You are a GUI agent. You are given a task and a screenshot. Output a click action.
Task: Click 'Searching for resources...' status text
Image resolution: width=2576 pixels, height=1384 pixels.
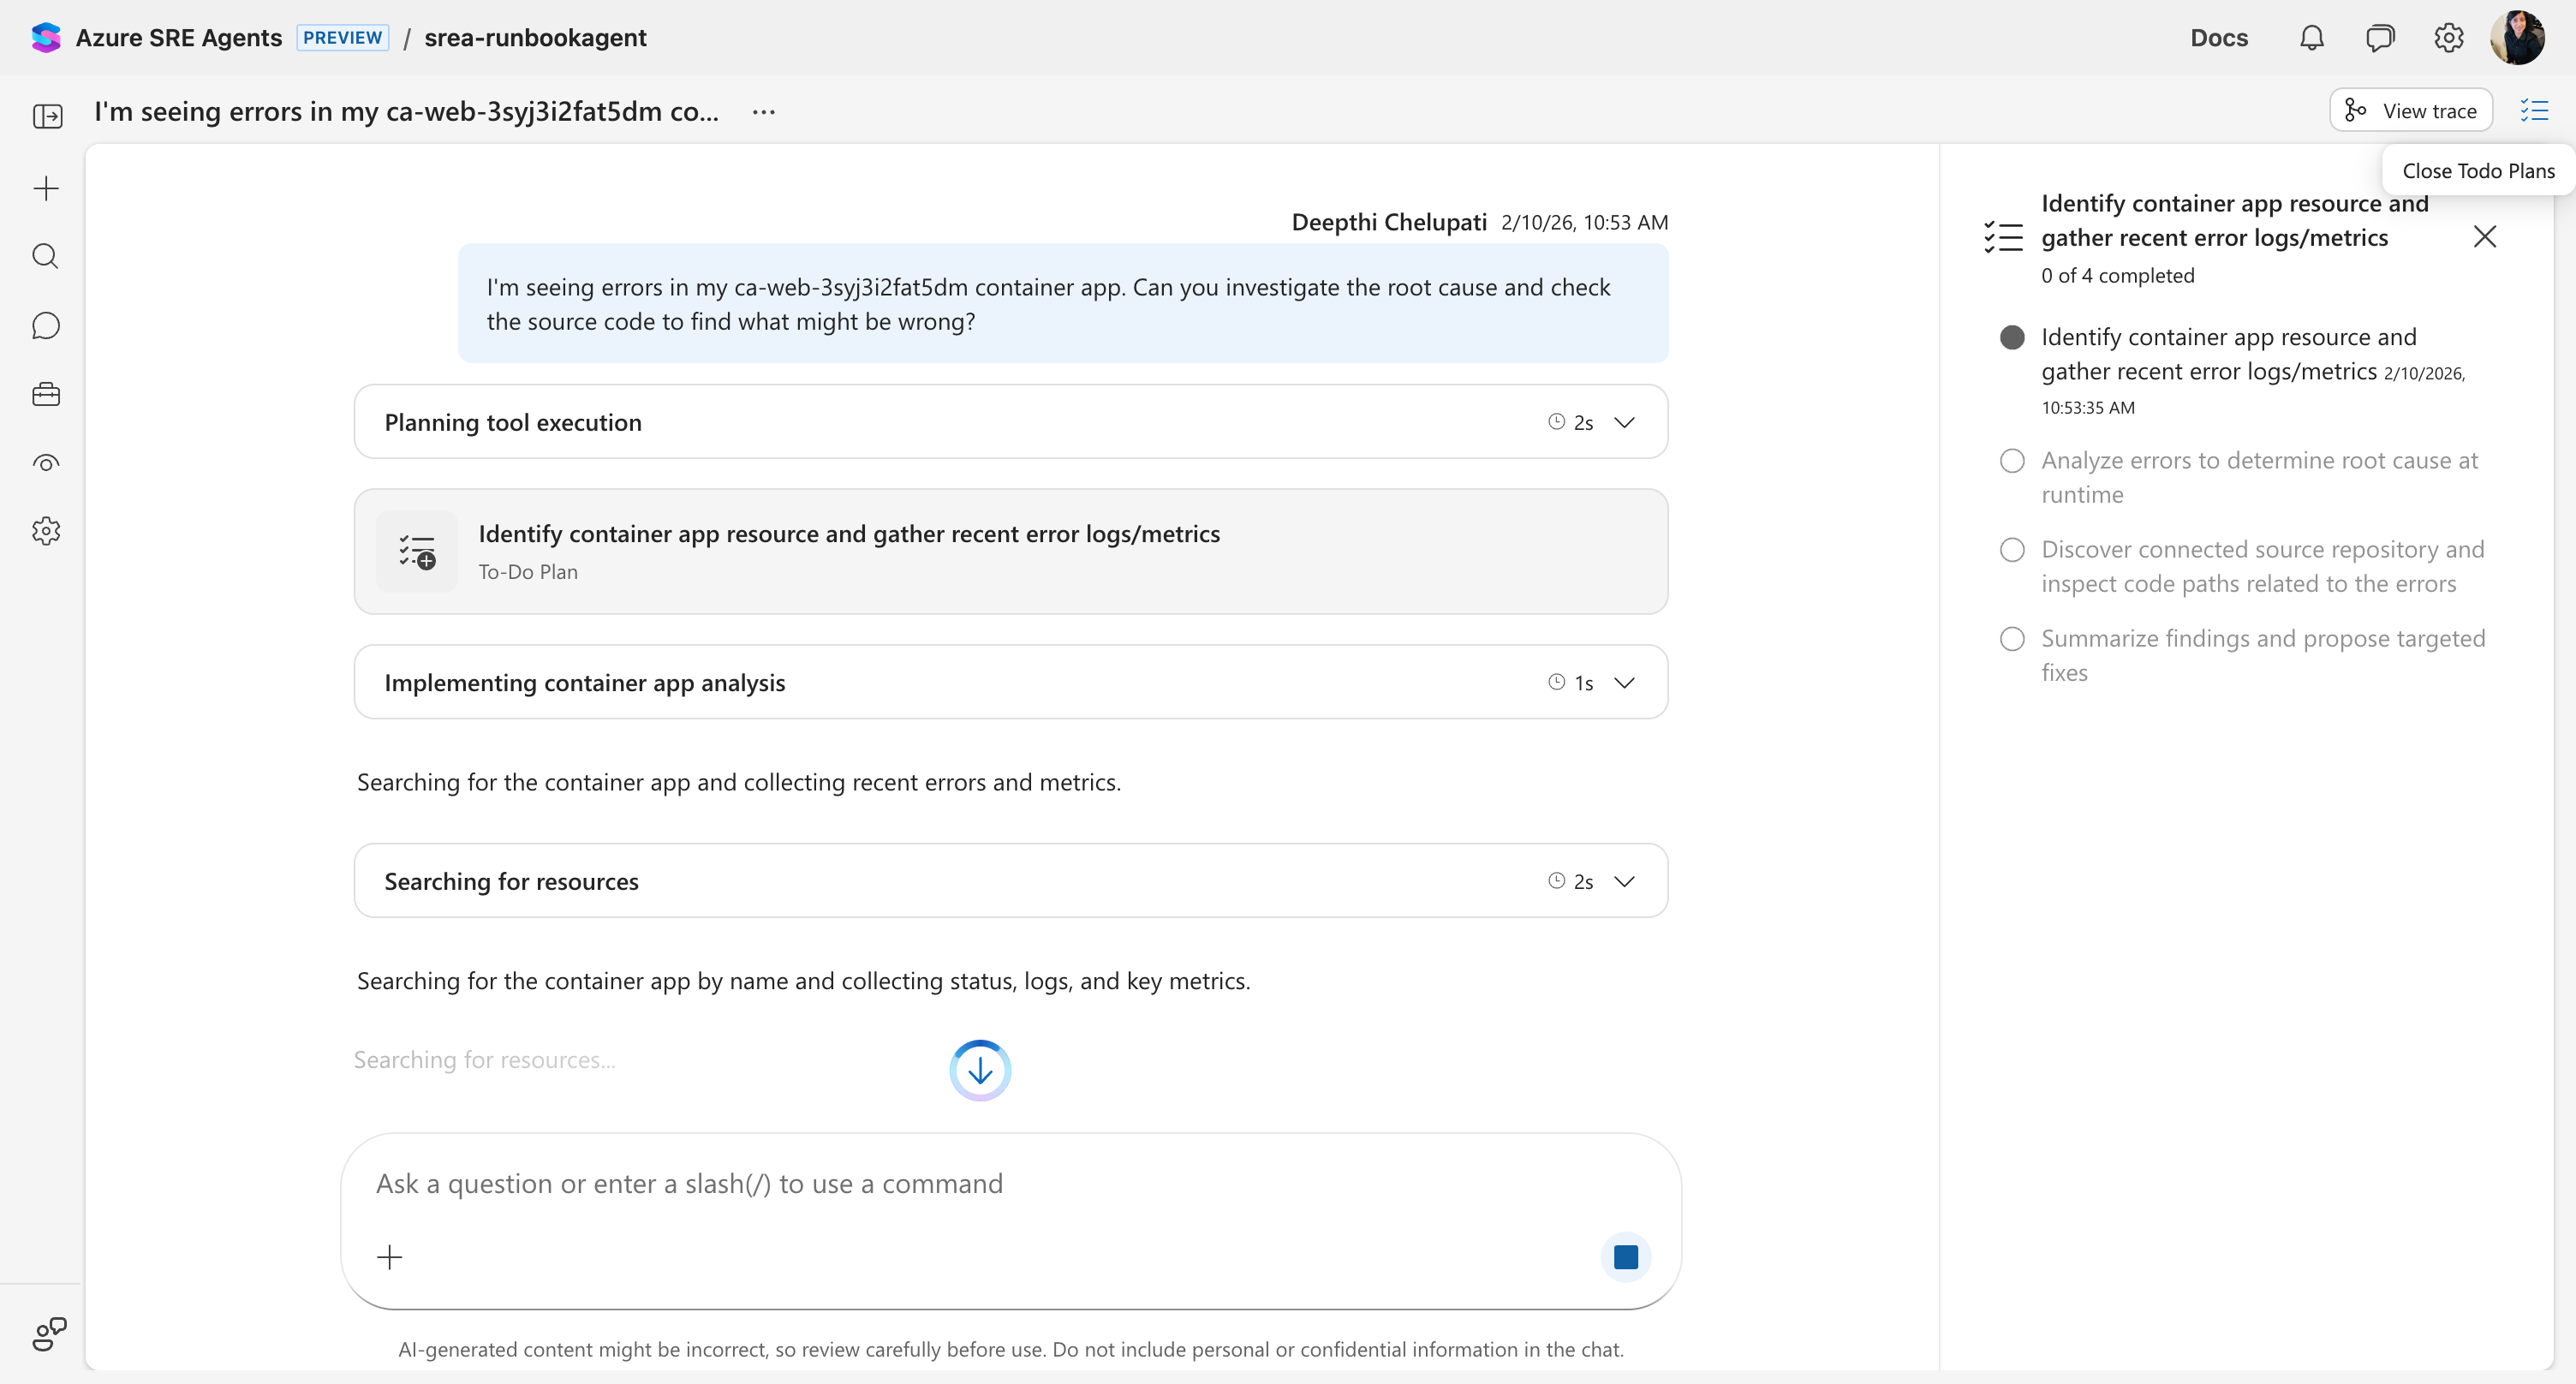485,1060
